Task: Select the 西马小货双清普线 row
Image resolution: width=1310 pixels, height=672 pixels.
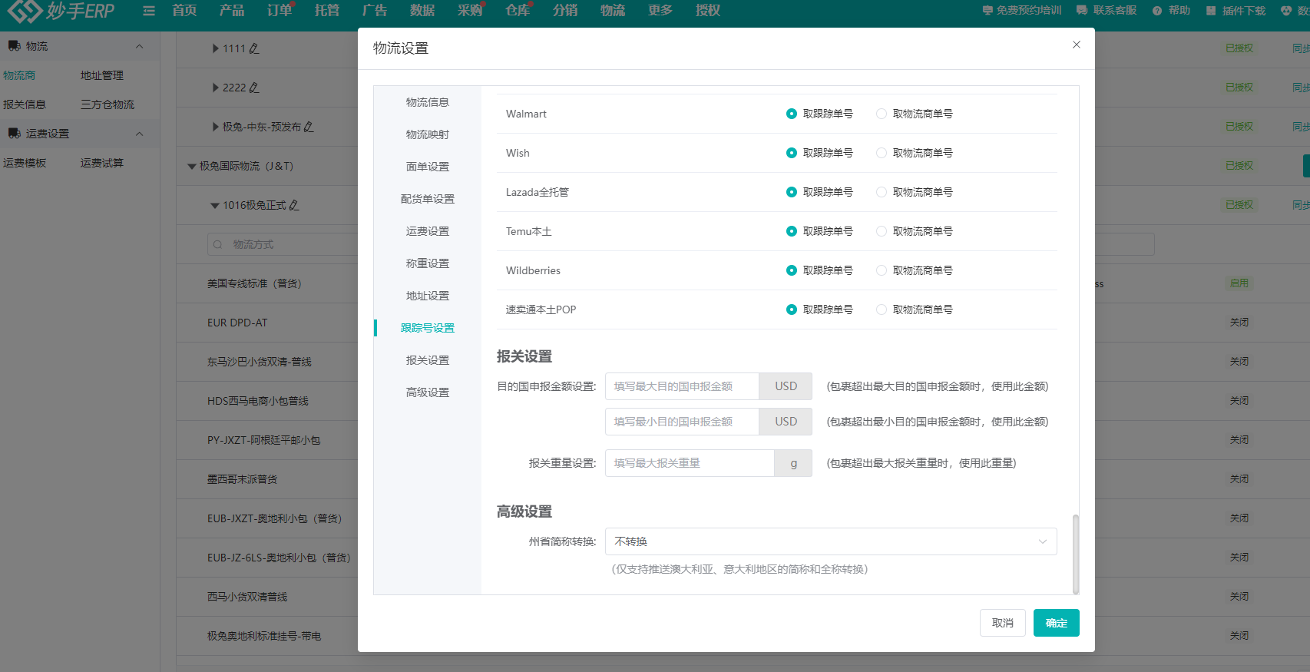Action: coord(247,597)
